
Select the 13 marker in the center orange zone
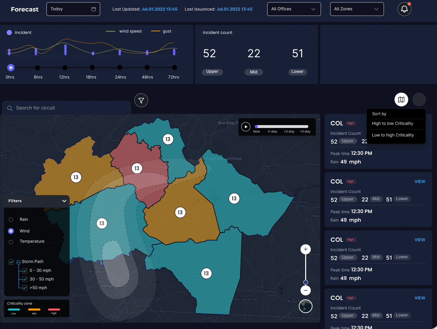pos(180,212)
